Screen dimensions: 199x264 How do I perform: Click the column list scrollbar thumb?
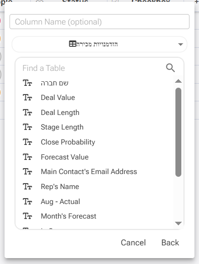coord(178,132)
